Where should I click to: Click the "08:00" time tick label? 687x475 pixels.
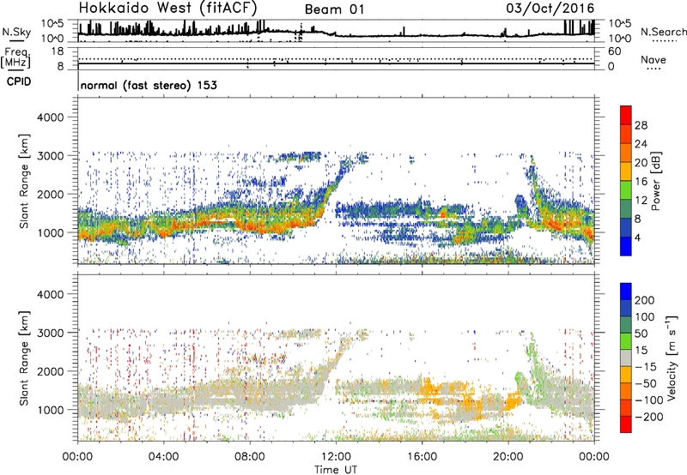[250, 457]
